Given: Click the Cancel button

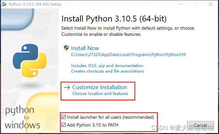Looking at the screenshot, I should tap(200, 125).
